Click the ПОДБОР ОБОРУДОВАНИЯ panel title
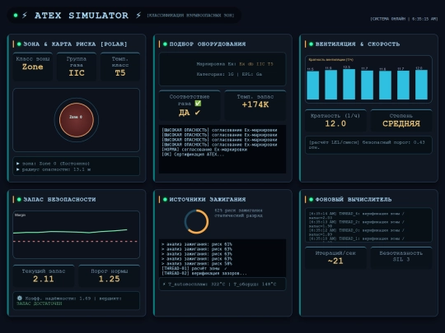 coord(208,44)
